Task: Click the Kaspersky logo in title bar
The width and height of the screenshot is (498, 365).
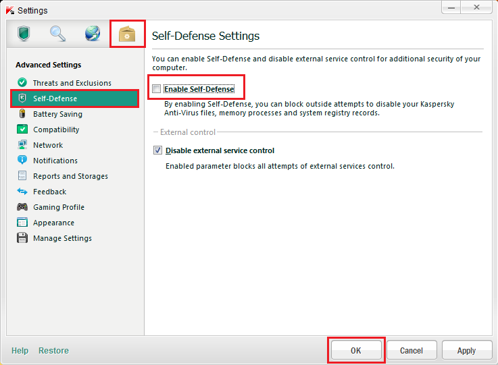Action: click(x=10, y=10)
